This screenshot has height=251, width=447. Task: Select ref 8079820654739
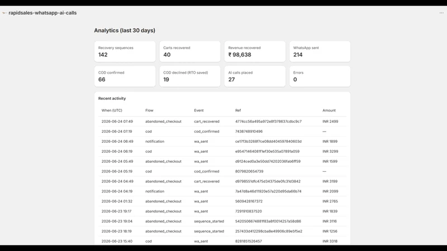coord(249,171)
